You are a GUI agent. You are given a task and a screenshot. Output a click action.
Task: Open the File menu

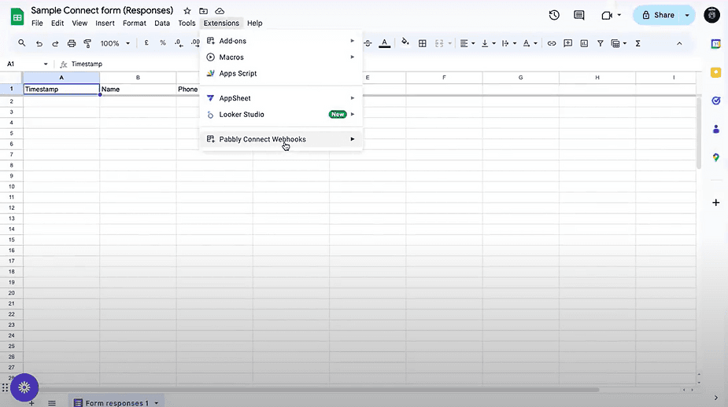coord(37,23)
